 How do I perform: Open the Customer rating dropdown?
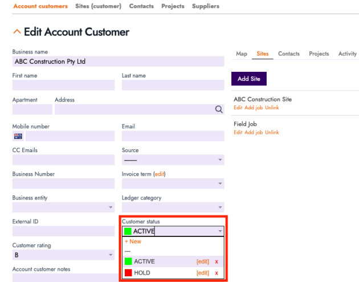(x=63, y=255)
